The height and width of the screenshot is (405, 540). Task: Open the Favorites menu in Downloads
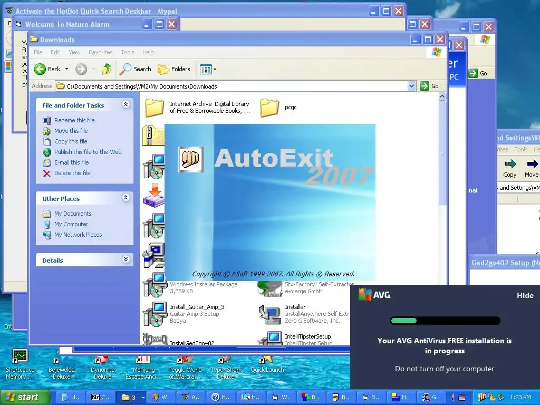click(x=101, y=52)
